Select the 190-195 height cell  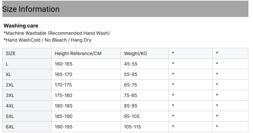click(x=86, y=127)
